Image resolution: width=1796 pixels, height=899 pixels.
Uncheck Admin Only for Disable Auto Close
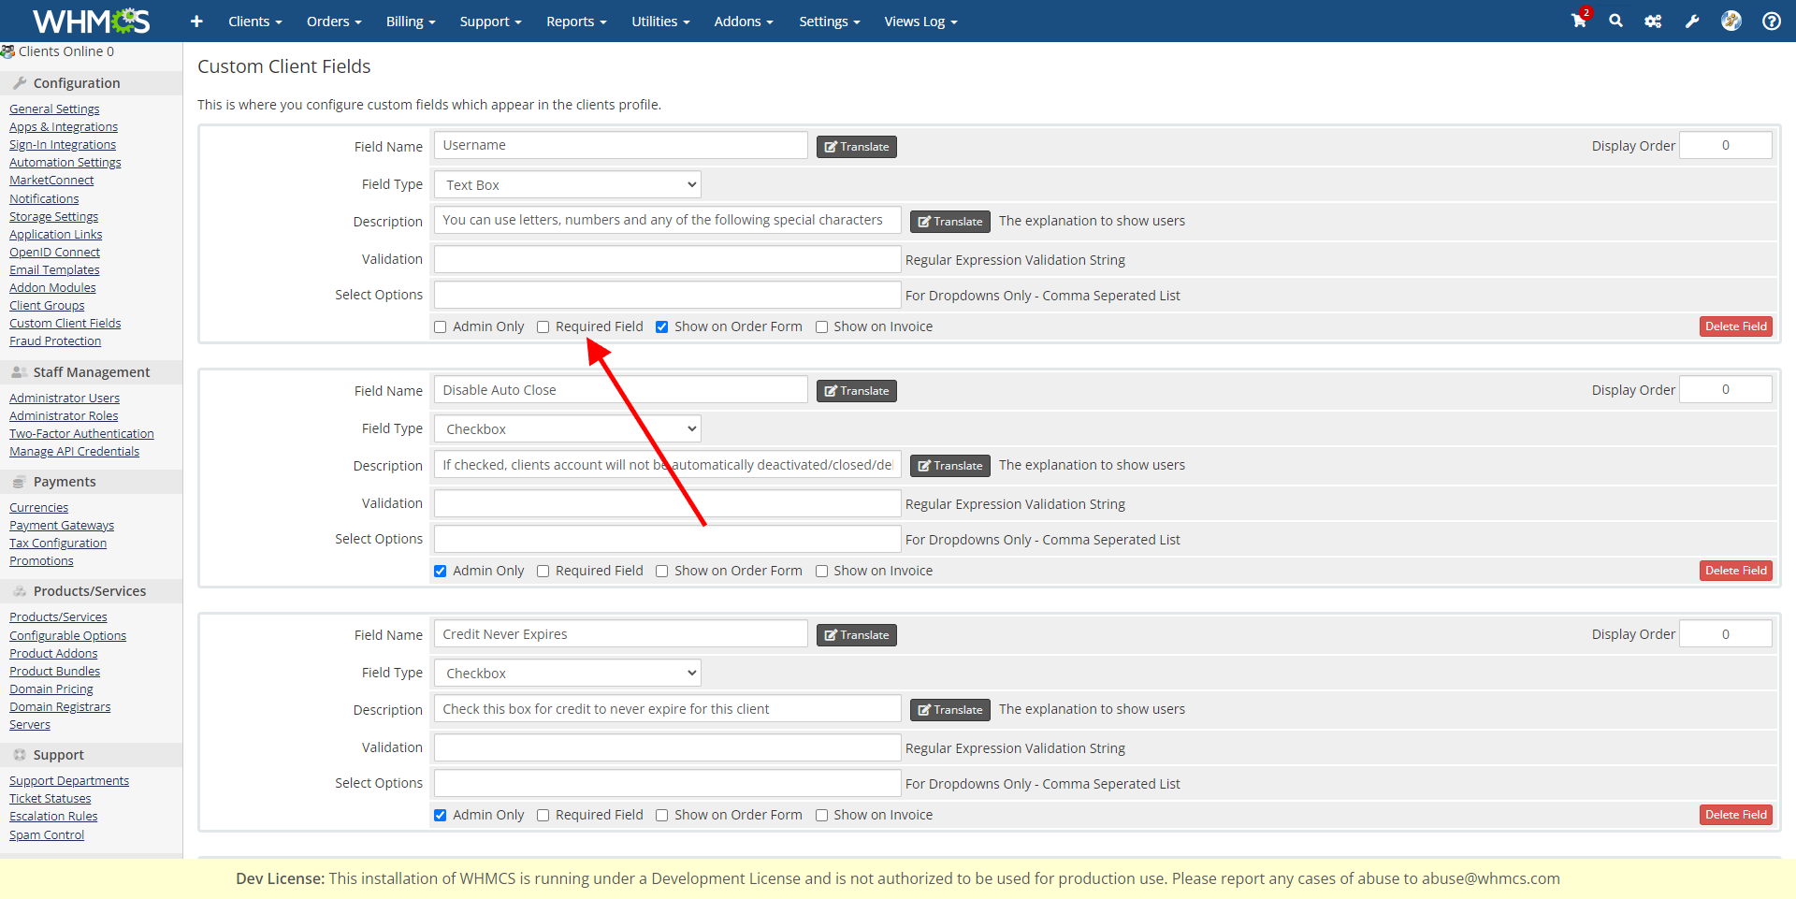pyautogui.click(x=441, y=572)
